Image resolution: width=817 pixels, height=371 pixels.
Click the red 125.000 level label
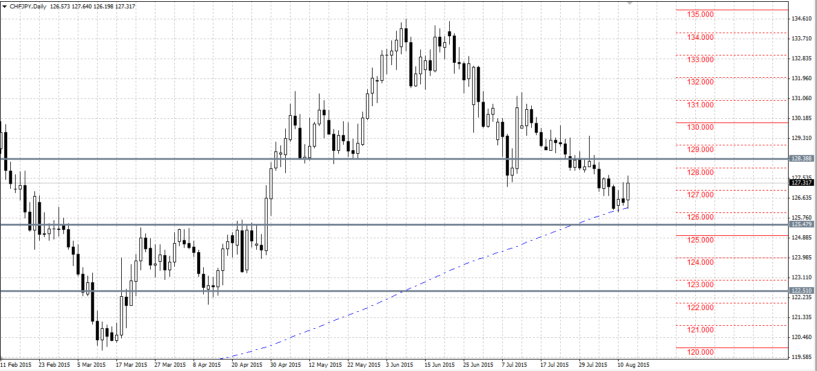702,239
